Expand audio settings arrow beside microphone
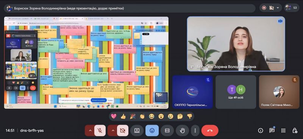The image size is (303, 139). point(90,131)
